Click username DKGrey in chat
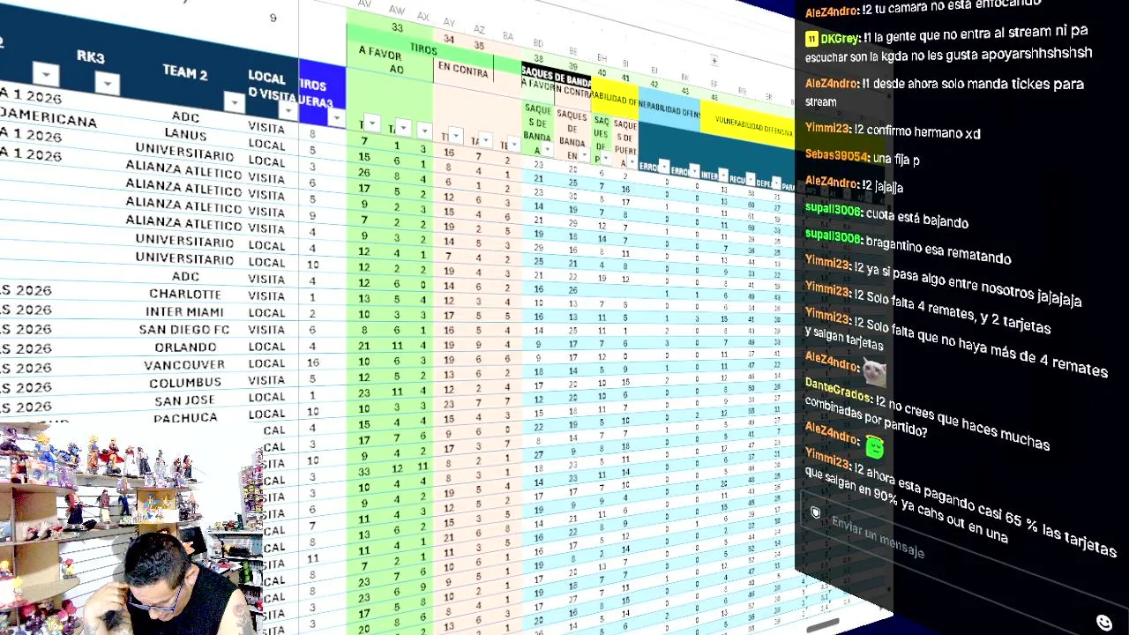 (841, 39)
